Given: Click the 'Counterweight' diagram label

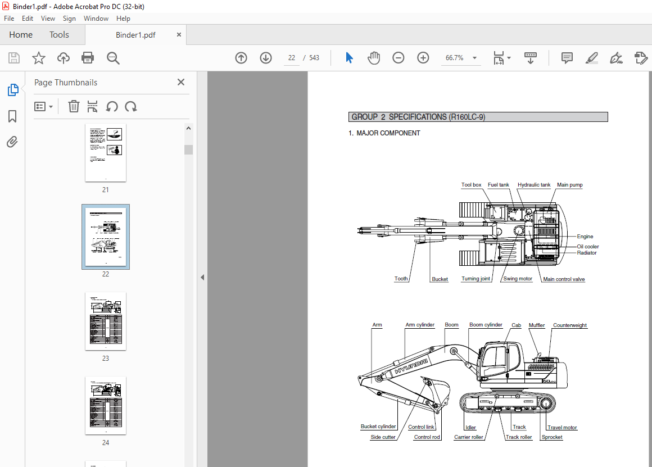Looking at the screenshot, I should point(570,325).
